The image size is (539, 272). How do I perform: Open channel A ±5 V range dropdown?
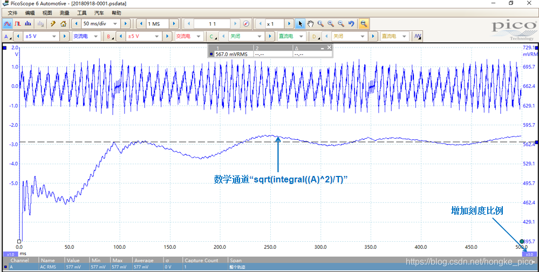coord(54,36)
